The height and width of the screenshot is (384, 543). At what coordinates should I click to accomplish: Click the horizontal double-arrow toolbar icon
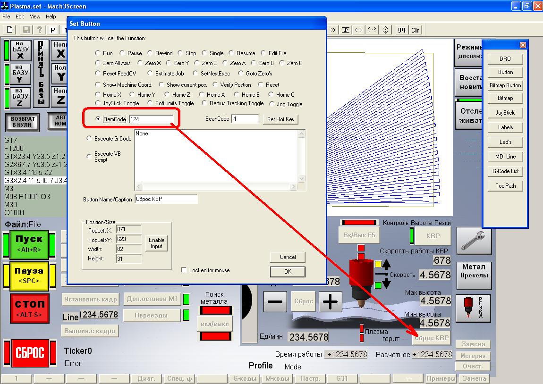(x=359, y=30)
